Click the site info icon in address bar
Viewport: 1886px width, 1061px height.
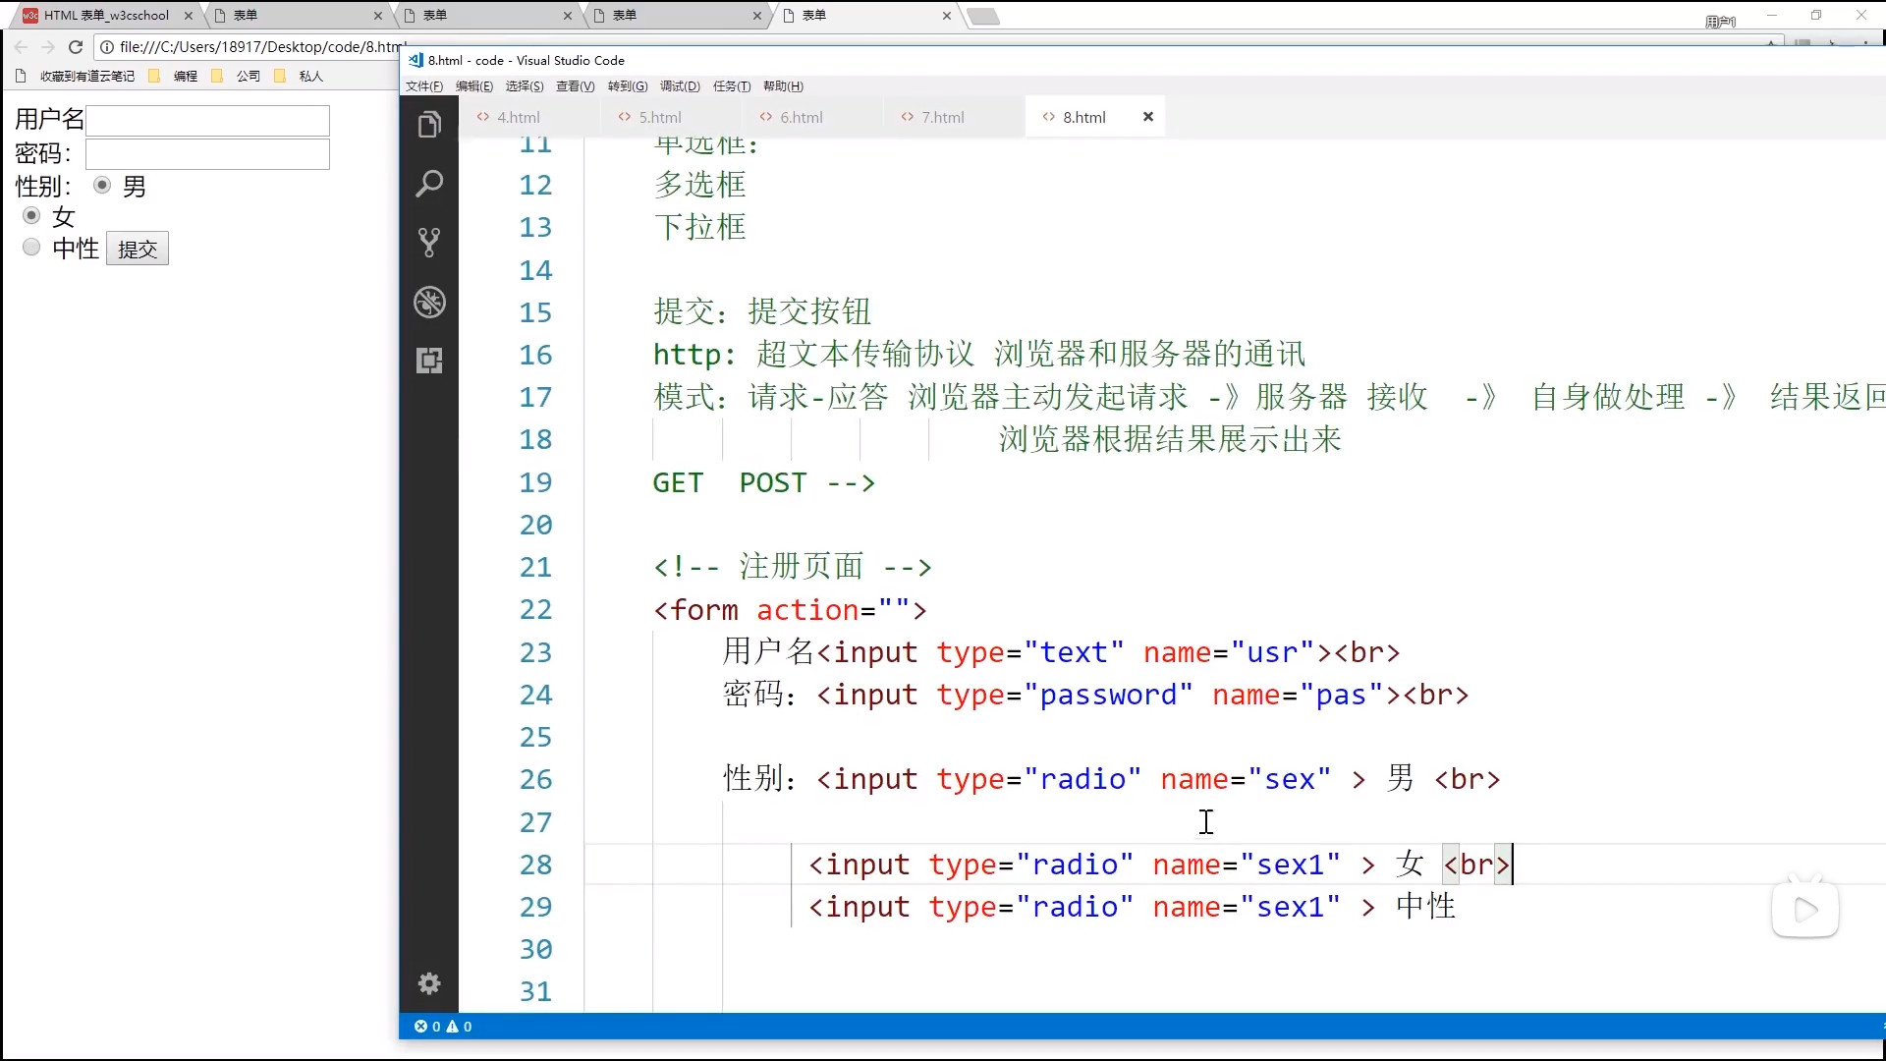click(107, 46)
